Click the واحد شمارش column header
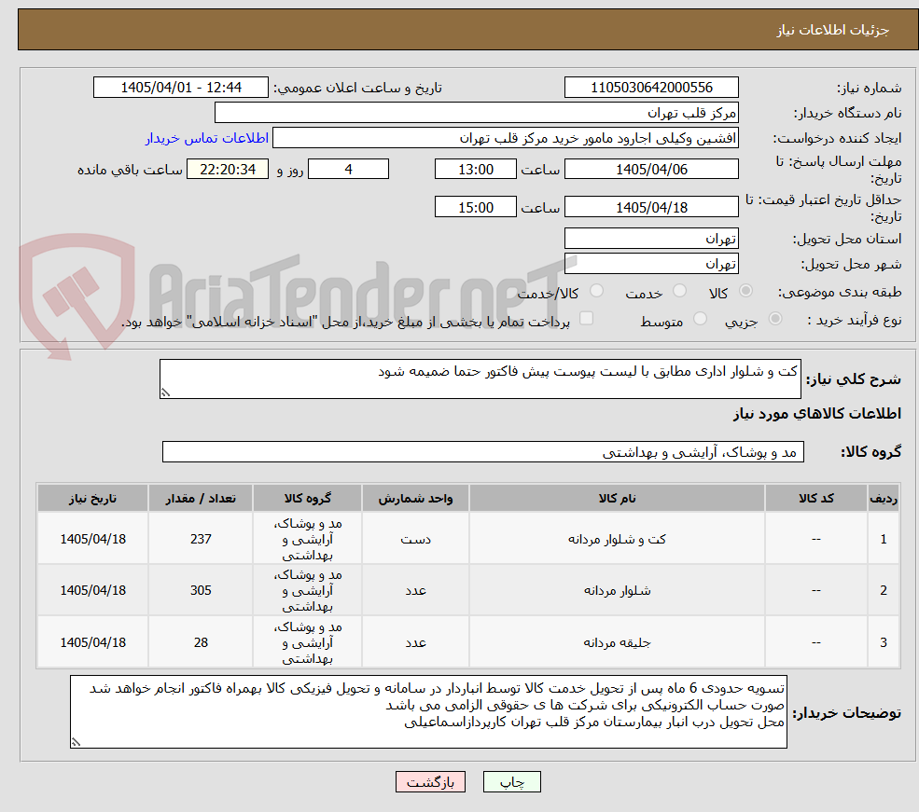Screen dimensions: 919x812 tap(415, 498)
